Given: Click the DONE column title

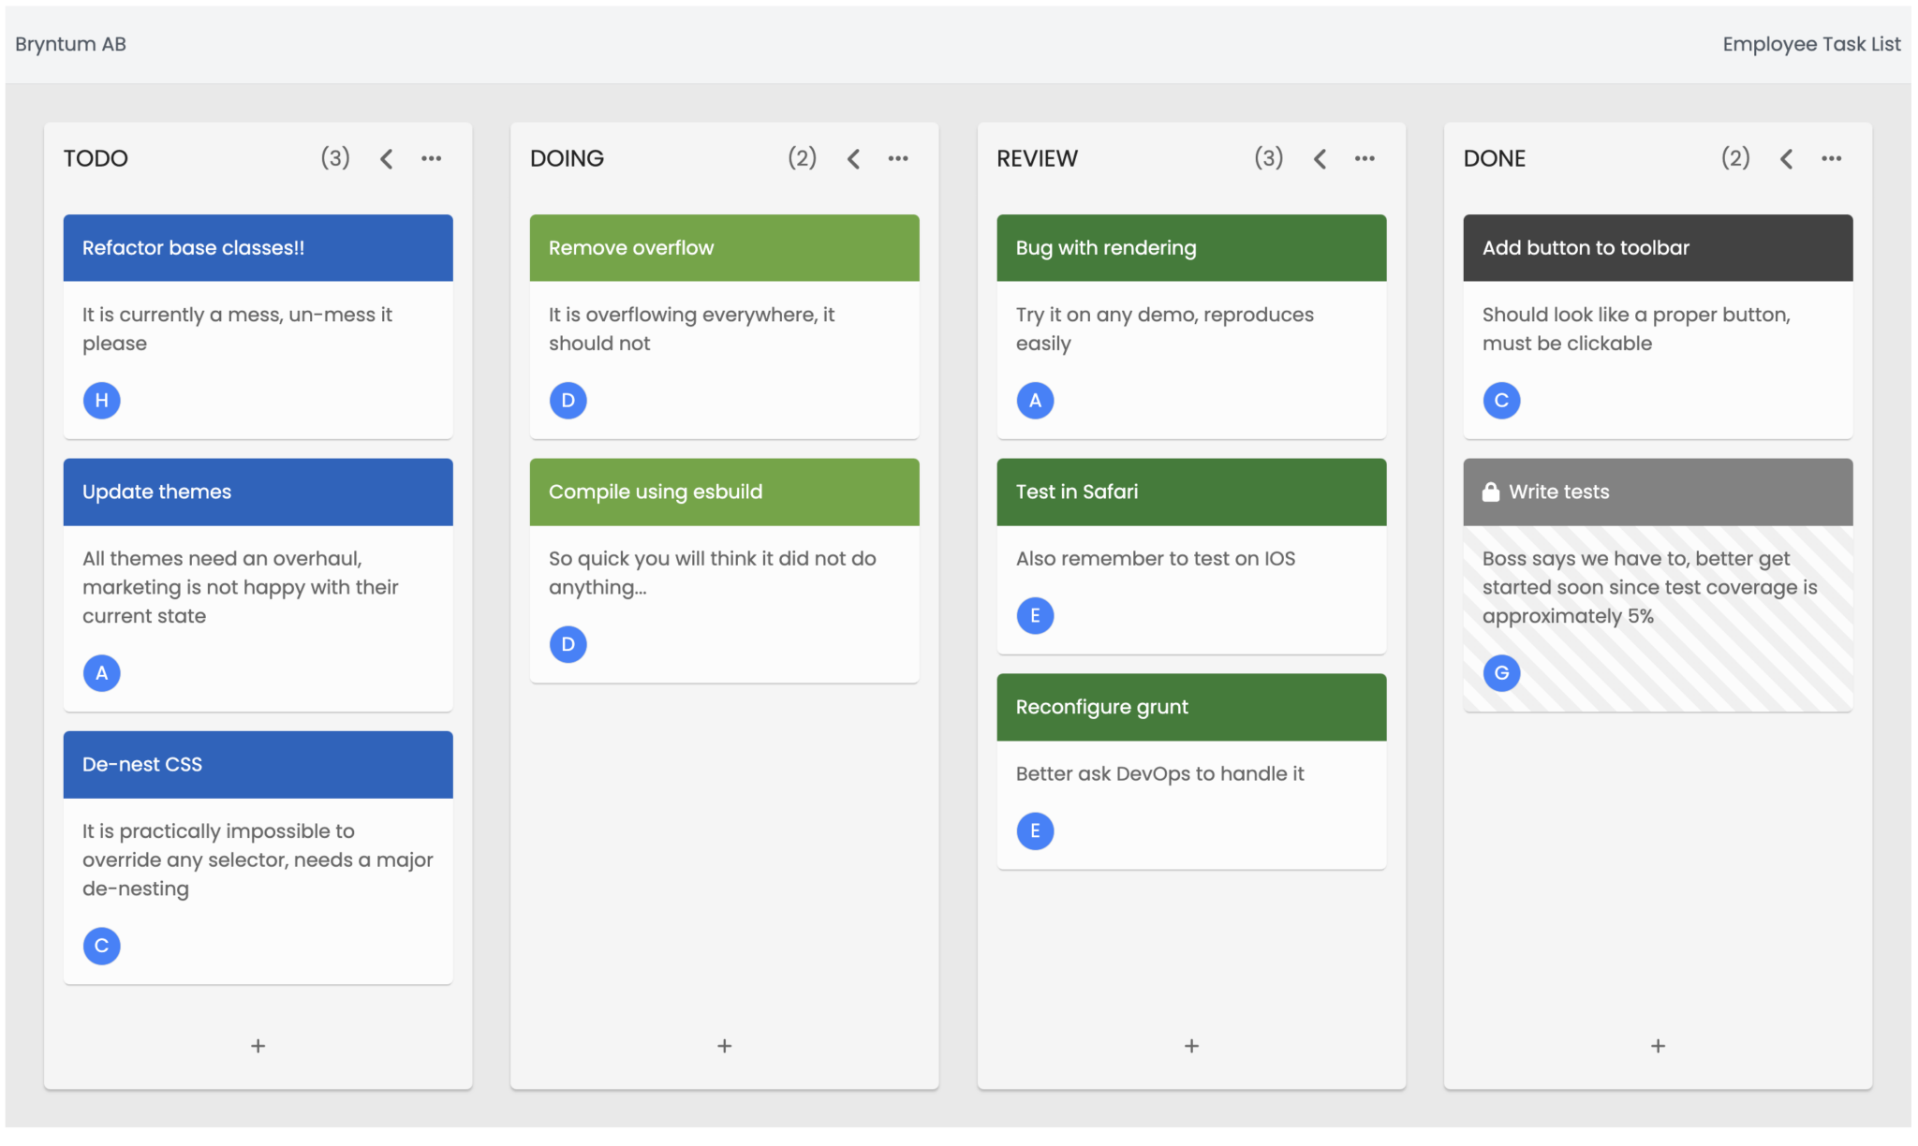Looking at the screenshot, I should tap(1495, 158).
